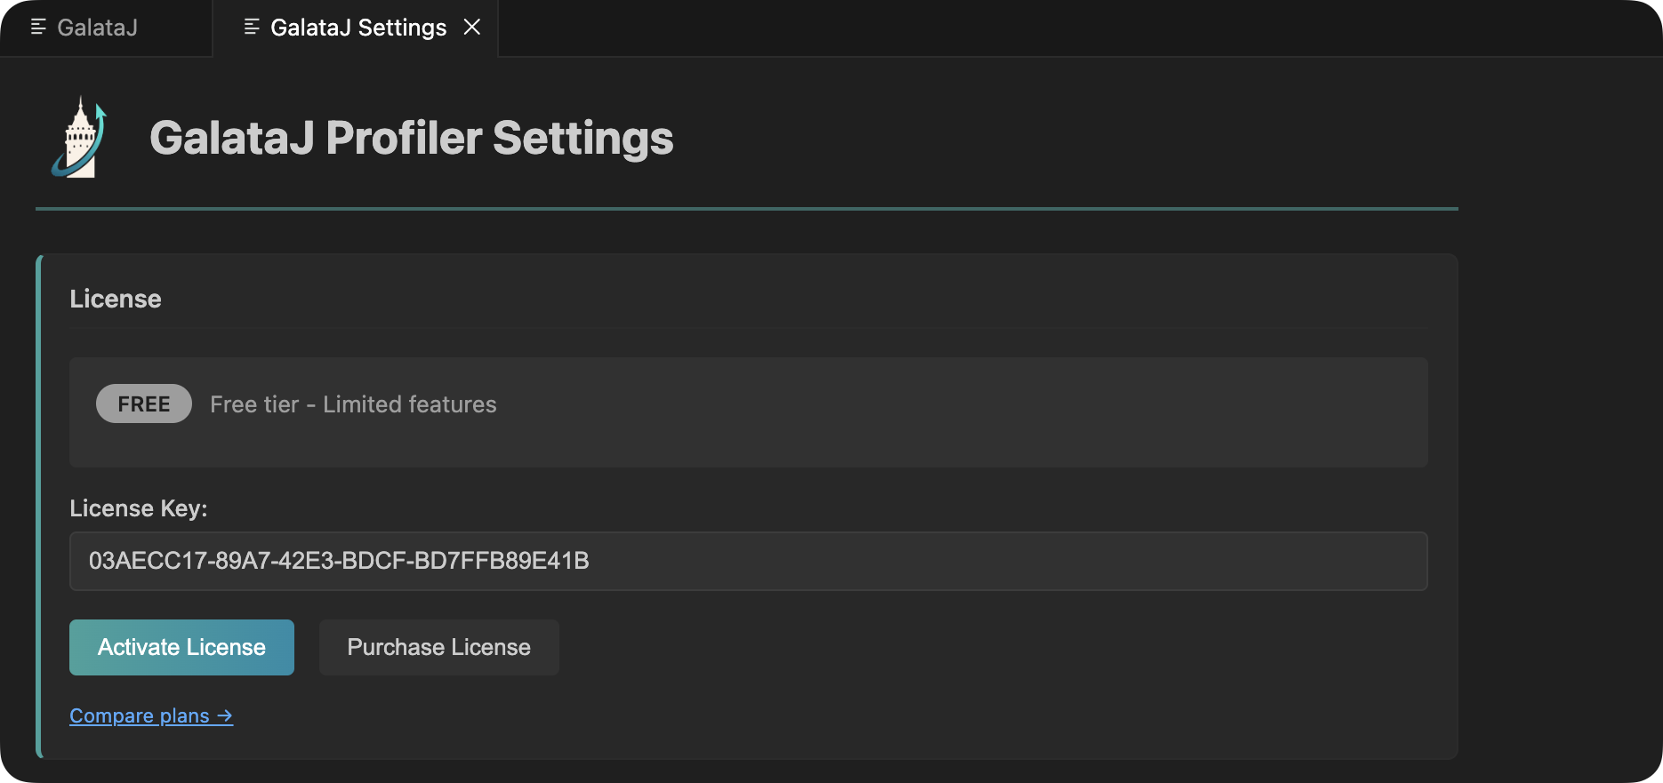Click the empty tab bar area
Screen dimensions: 1663x783
(1067, 28)
